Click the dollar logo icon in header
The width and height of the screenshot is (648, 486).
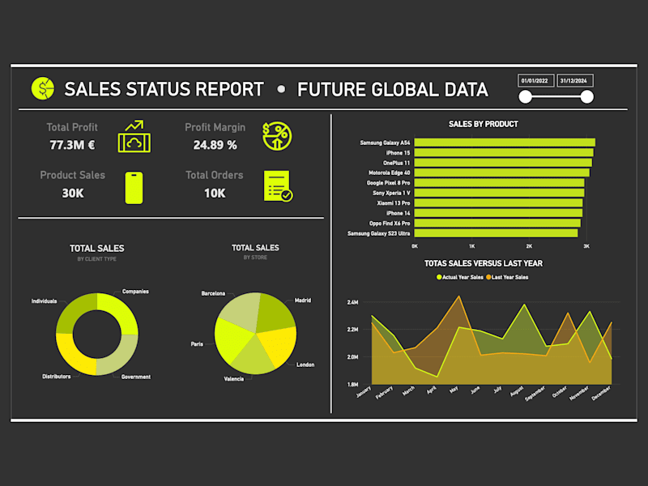pos(43,88)
